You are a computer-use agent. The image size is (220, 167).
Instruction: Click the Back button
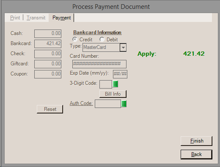pyautogui.click(x=196, y=154)
